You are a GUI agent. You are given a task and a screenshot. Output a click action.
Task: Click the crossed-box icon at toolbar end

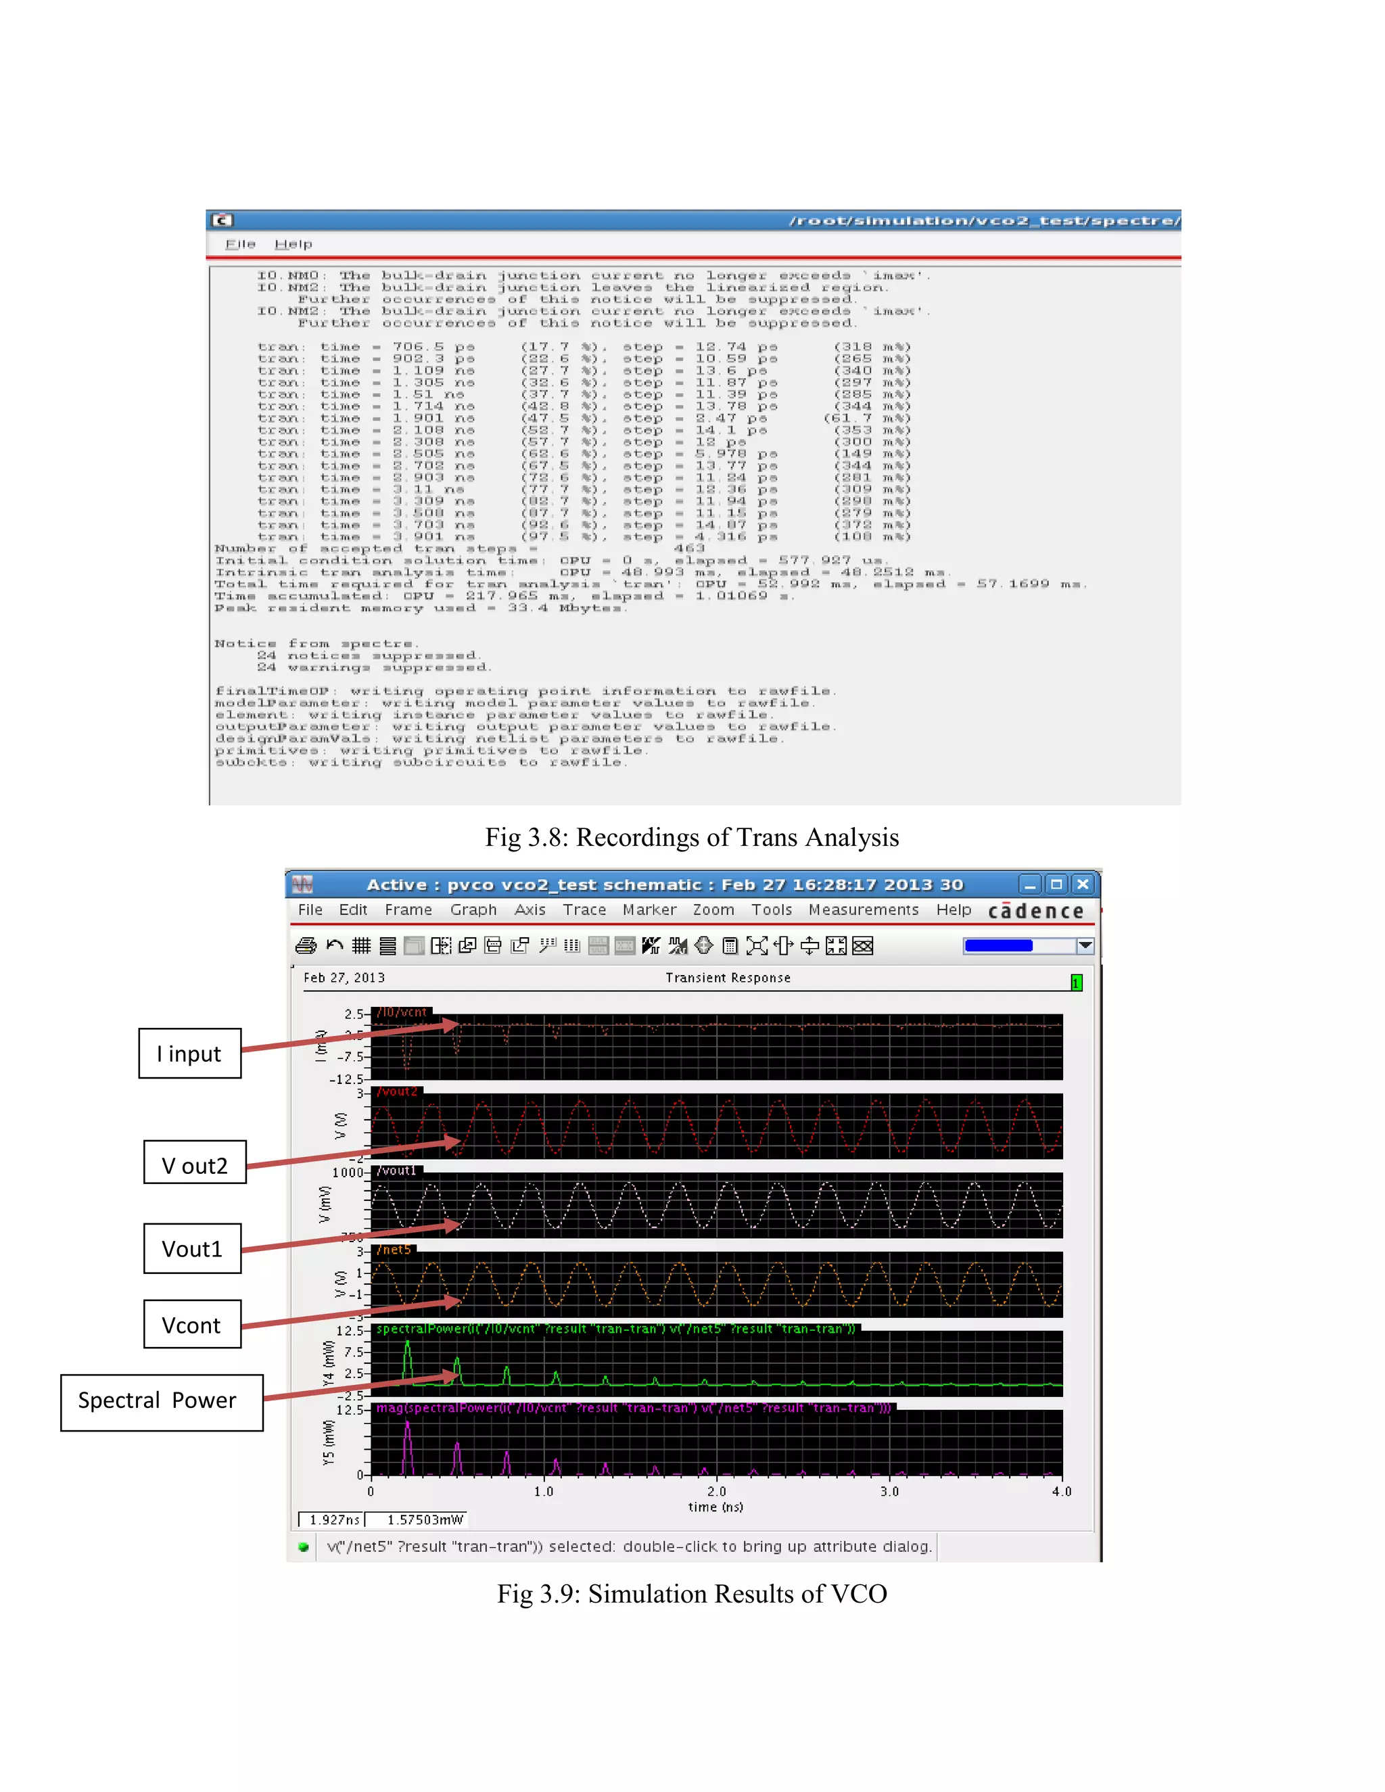point(862,946)
